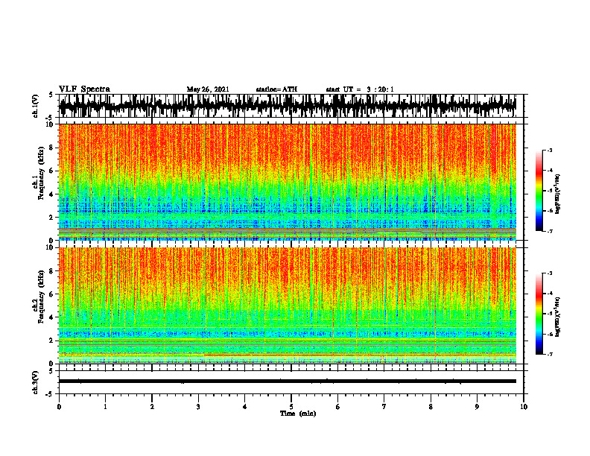Viewport: 590px width, 456px height.
Task: Click the time axis tick label "5"
Action: pyautogui.click(x=291, y=407)
